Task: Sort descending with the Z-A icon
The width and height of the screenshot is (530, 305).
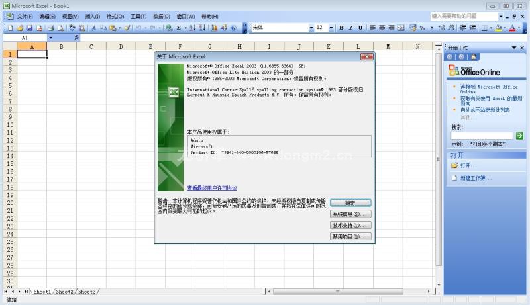Action: (202, 28)
